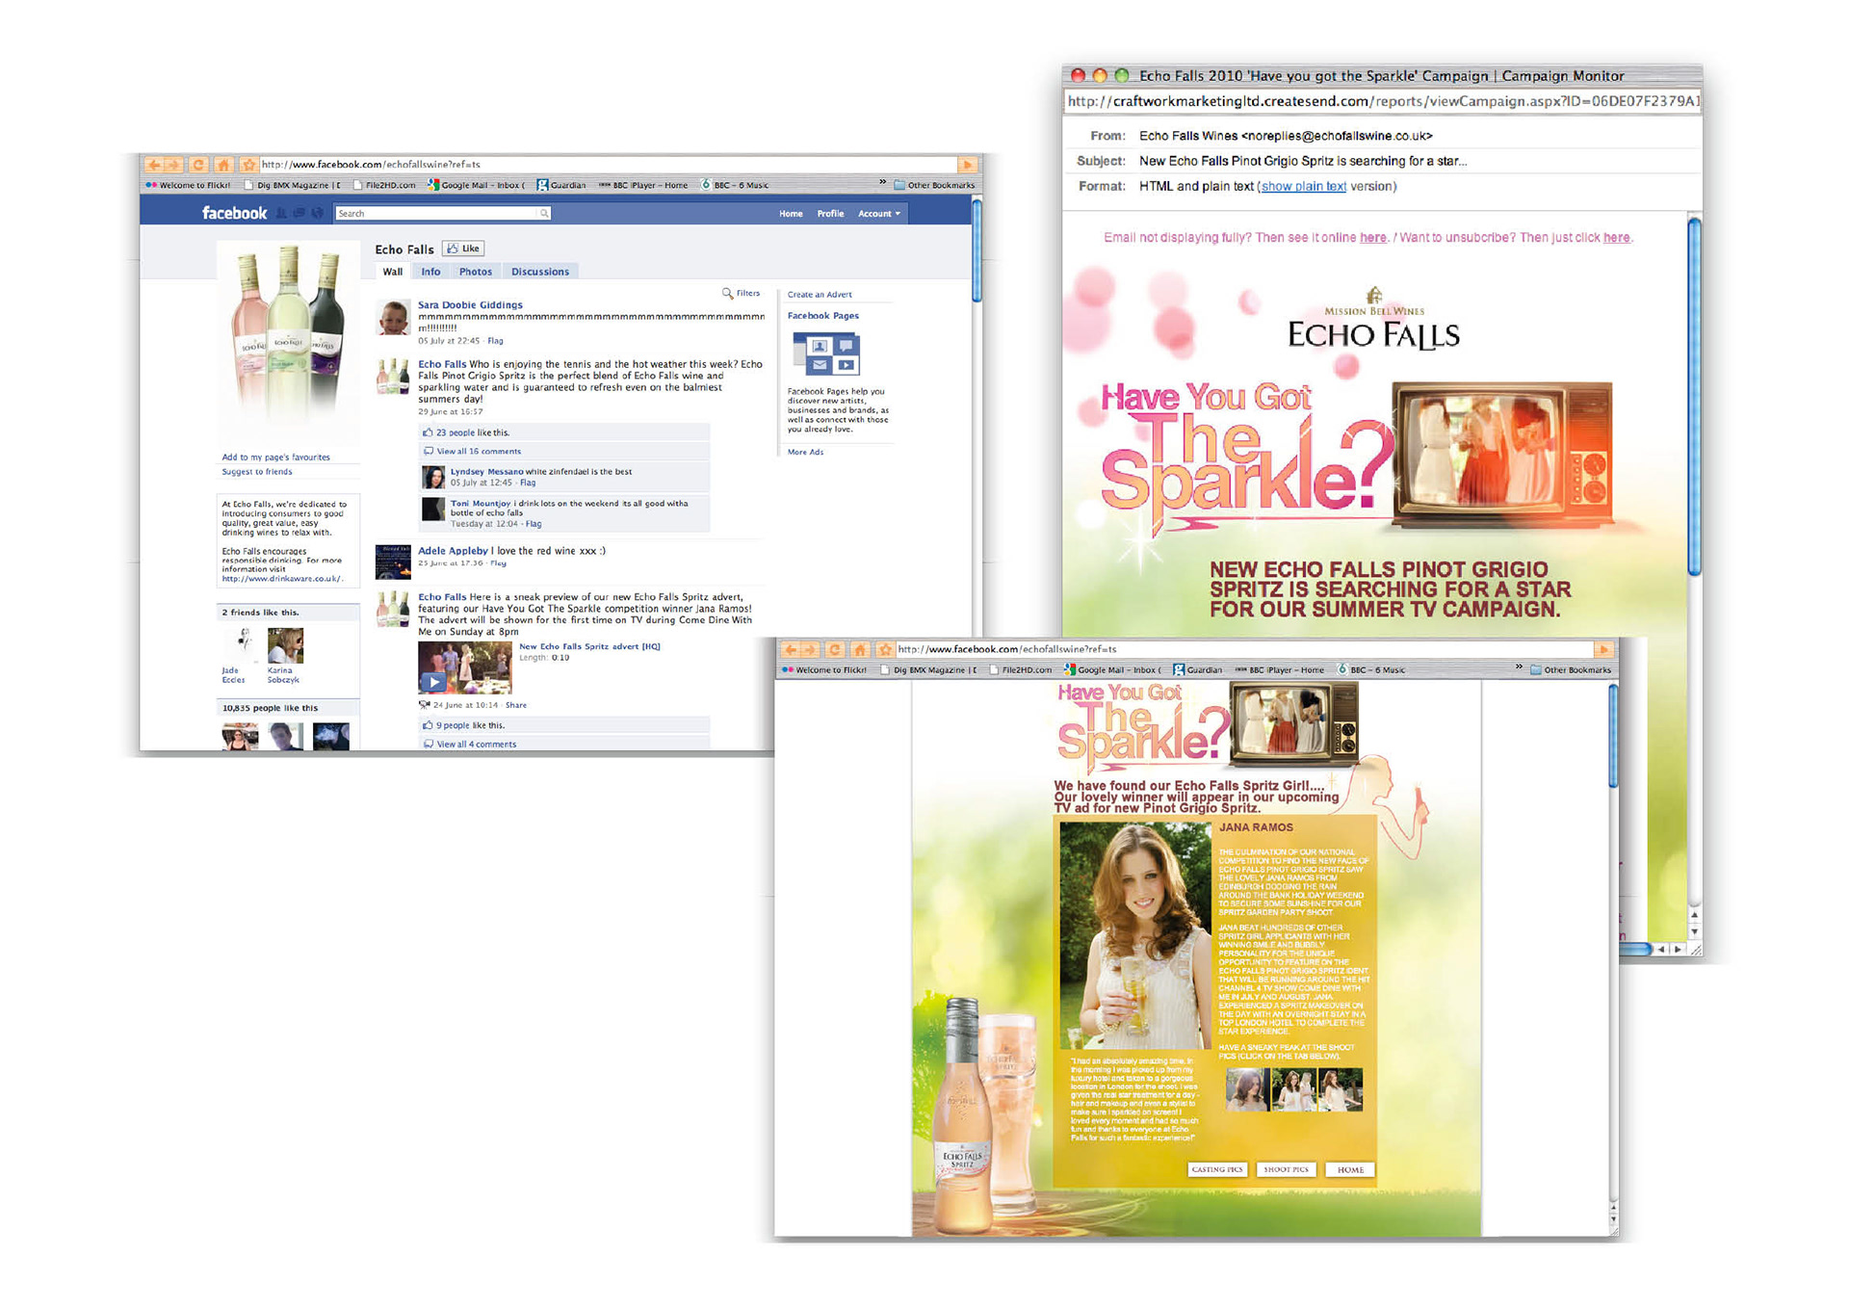Open the Flickr bookmark in the wall window

click(x=189, y=185)
